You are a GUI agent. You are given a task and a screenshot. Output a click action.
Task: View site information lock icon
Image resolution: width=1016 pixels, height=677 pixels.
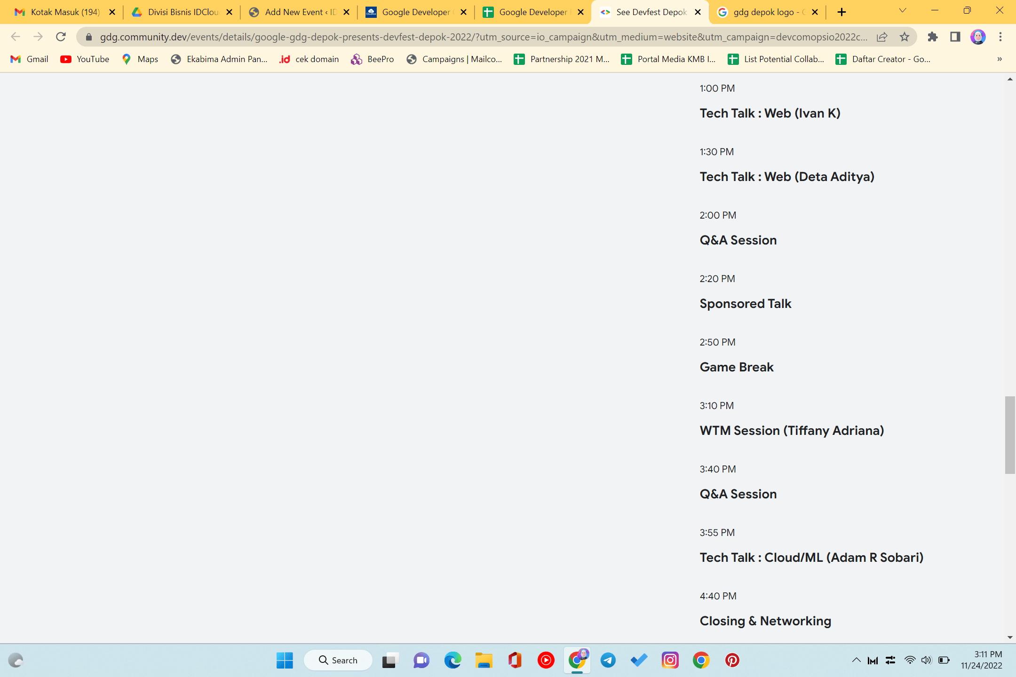coord(88,37)
